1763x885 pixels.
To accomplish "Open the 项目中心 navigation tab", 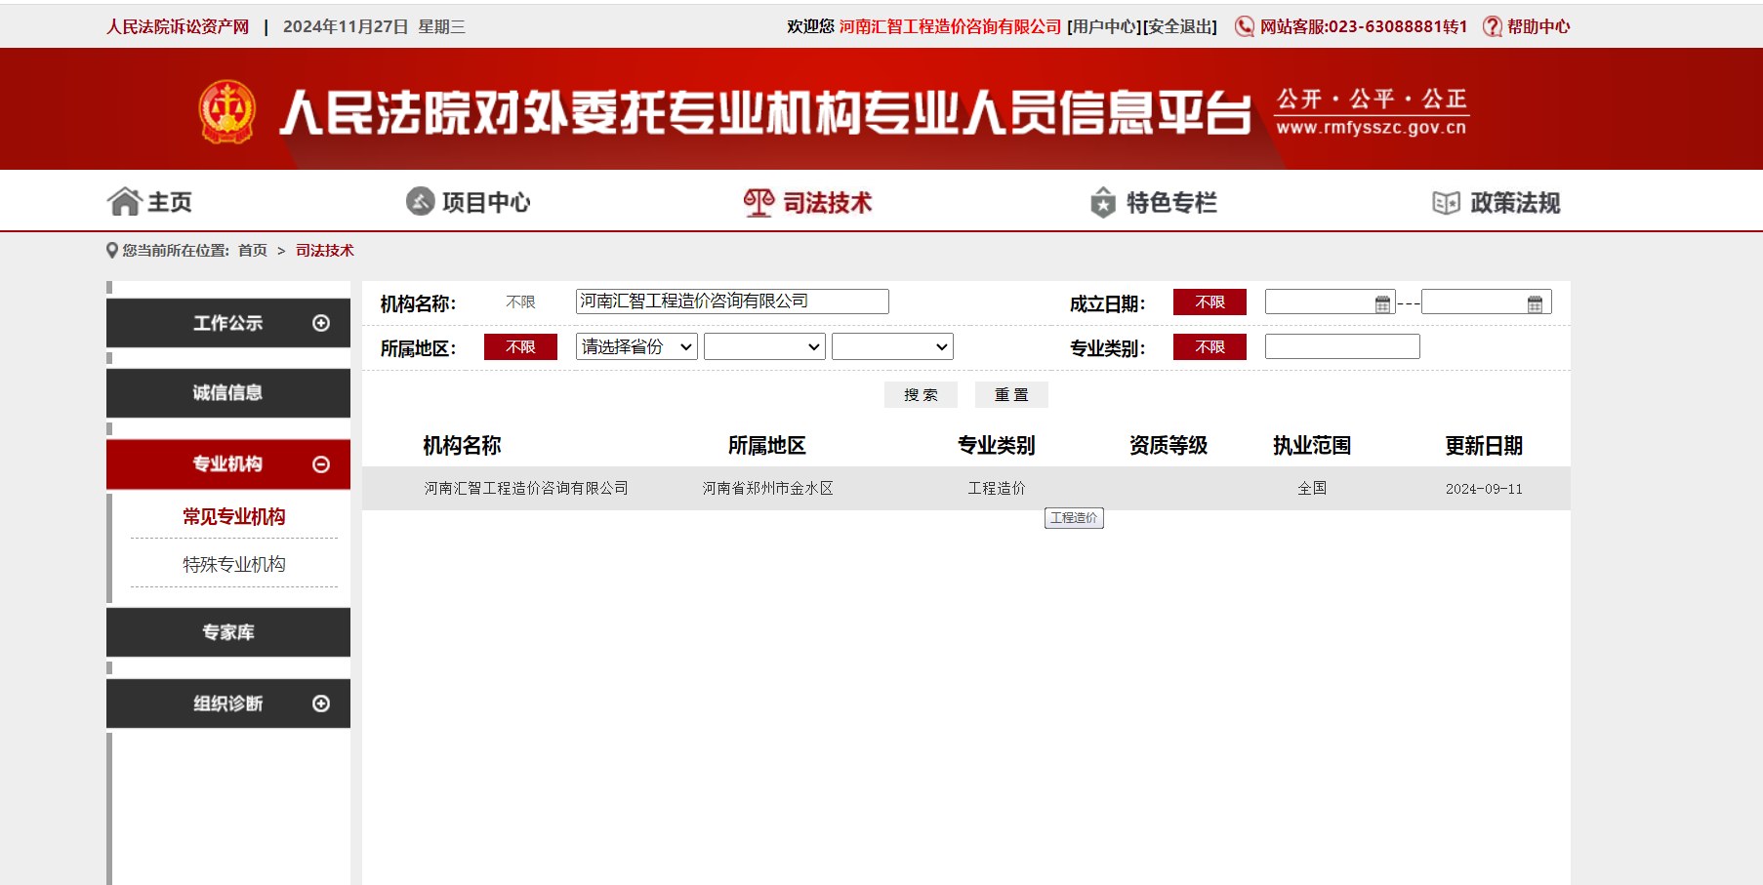I will (469, 202).
